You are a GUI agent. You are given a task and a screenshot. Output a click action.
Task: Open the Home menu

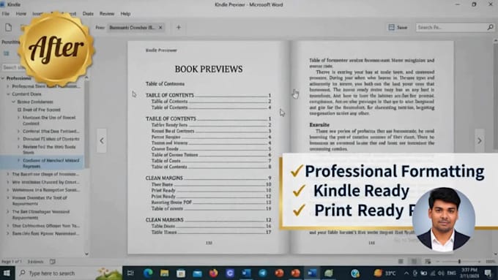(x=21, y=14)
